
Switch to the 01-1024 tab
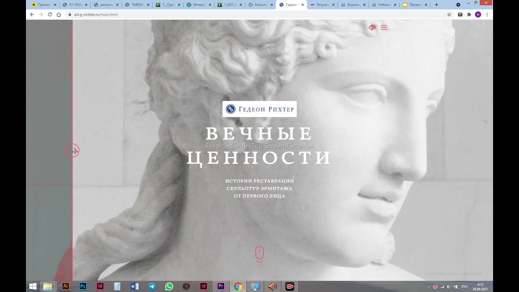[x=75, y=5]
